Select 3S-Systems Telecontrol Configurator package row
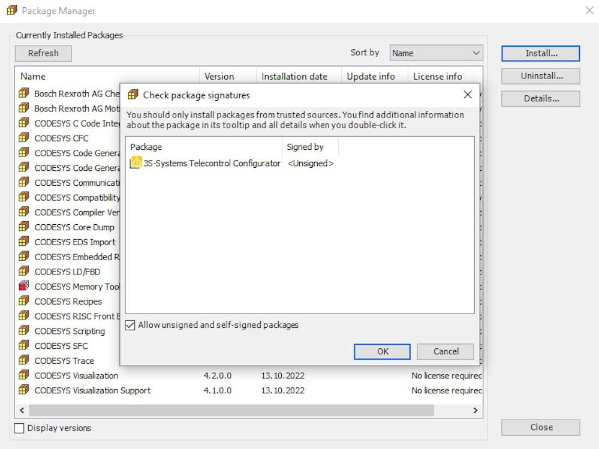 206,164
